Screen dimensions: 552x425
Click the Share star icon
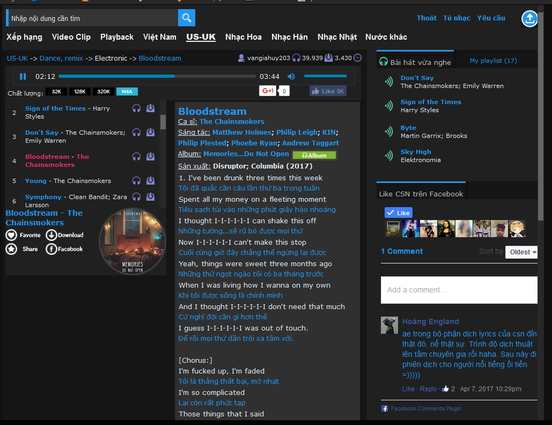(x=11, y=249)
